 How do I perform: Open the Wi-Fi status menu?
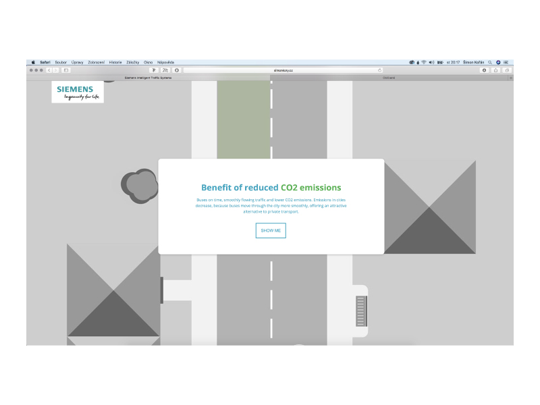click(x=424, y=62)
